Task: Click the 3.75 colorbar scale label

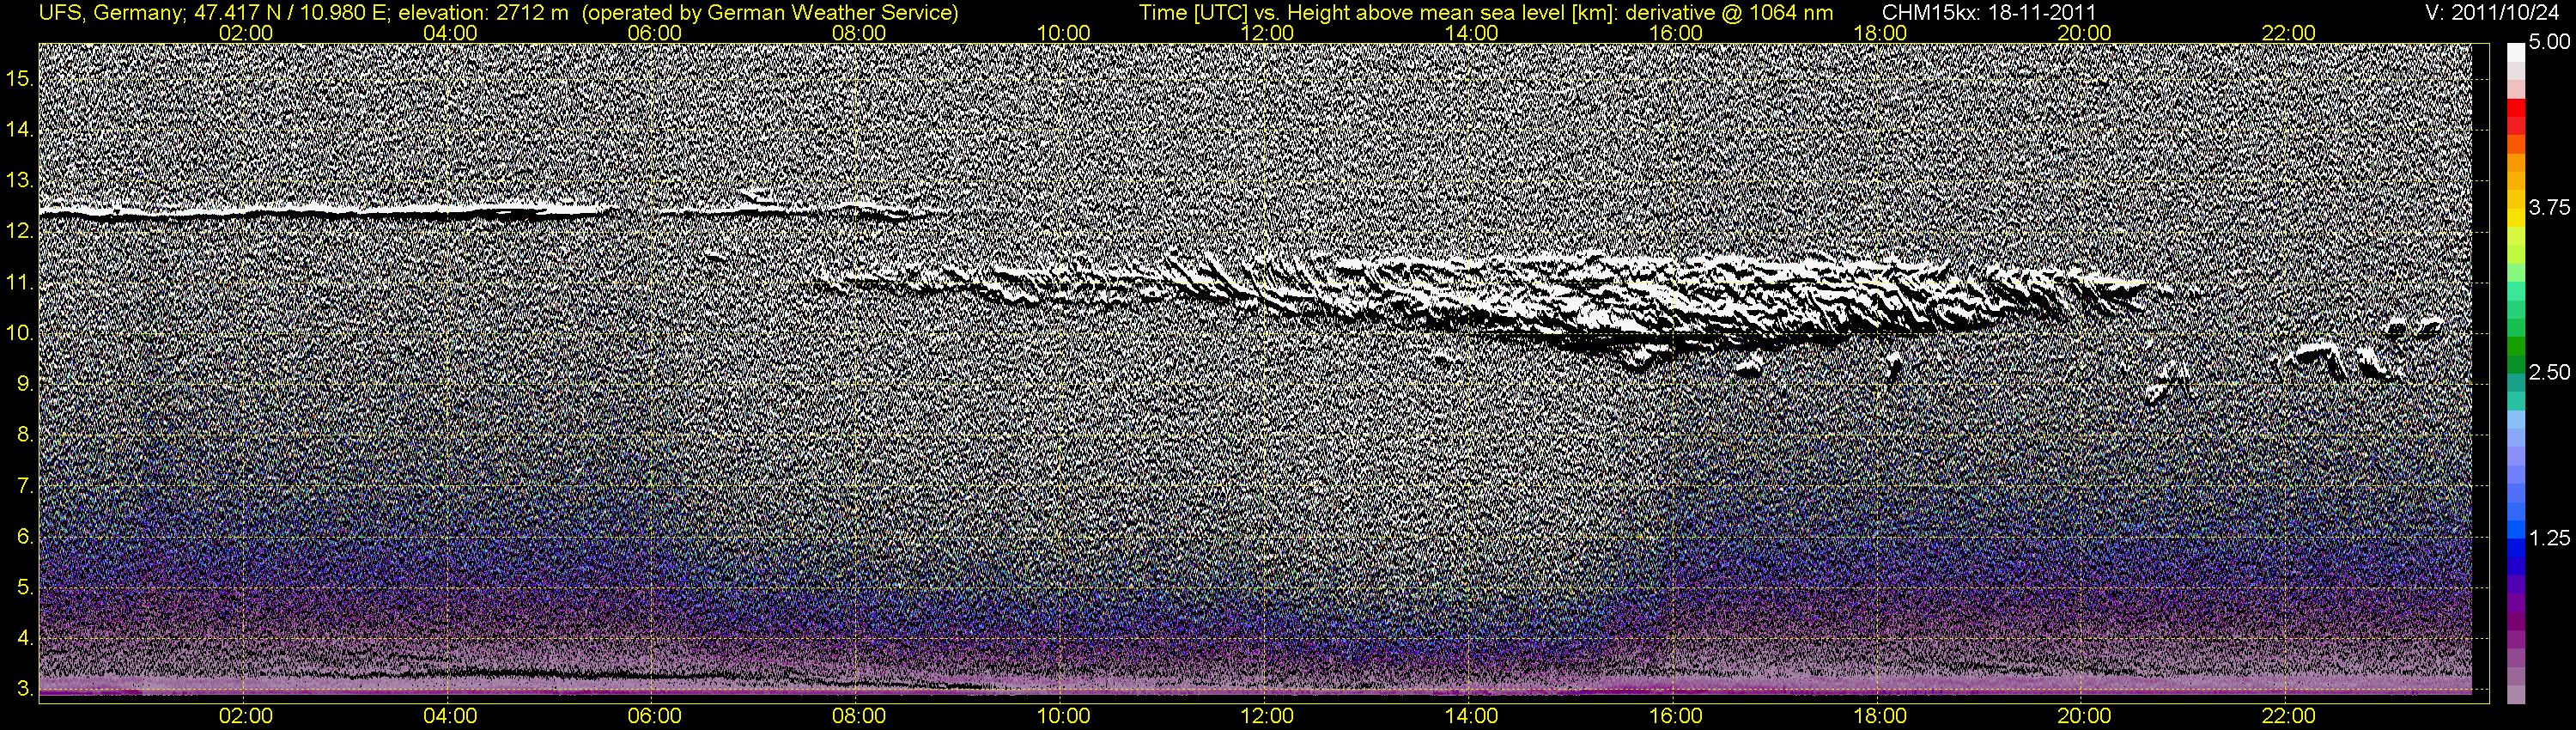Action: click(x=2549, y=207)
